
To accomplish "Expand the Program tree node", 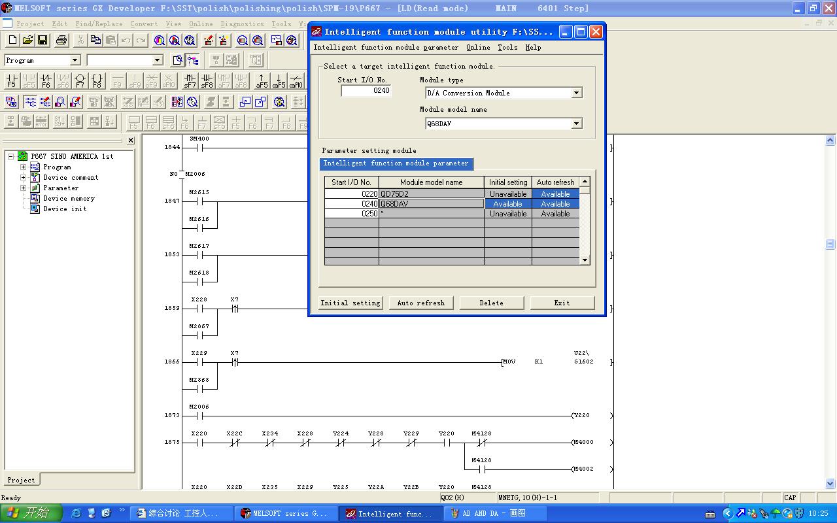I will pyautogui.click(x=24, y=167).
